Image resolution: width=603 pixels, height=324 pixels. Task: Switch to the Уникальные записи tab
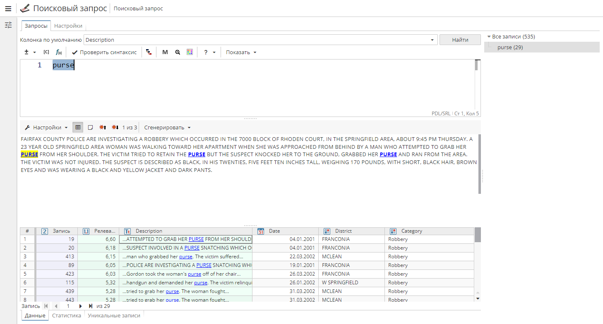click(x=114, y=315)
